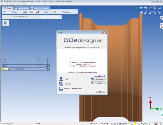
Task: Click the curved undo arrow icon
Action: [x=146, y=8]
